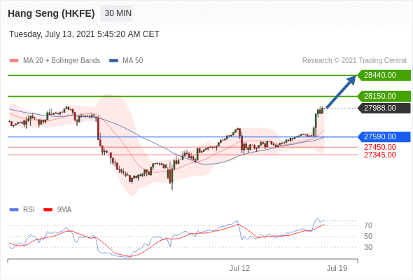The image size is (413, 280).
Task: Click the Jul 12 date axis label
Action: tap(239, 268)
